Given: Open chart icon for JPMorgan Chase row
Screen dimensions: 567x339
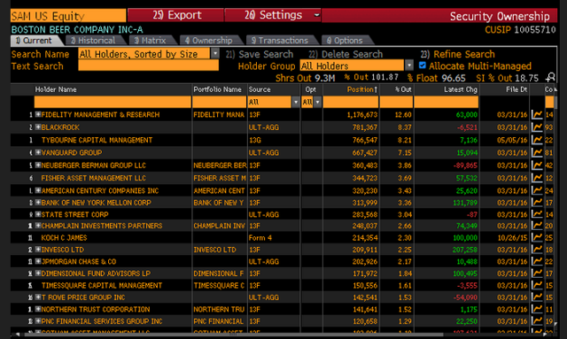Looking at the screenshot, I should [x=537, y=262].
